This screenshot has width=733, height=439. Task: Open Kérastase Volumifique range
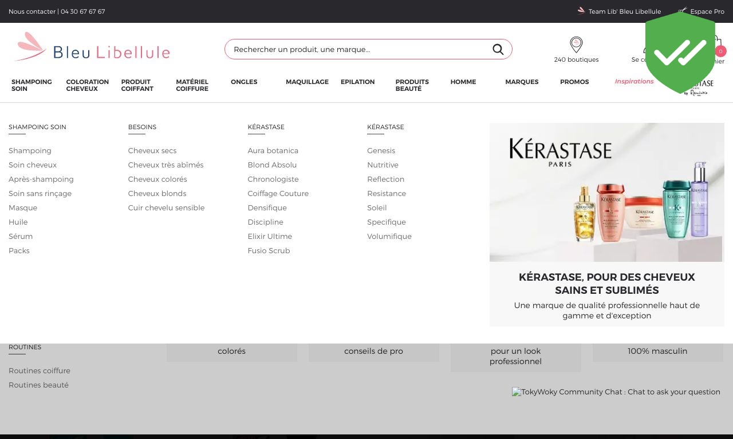click(x=389, y=236)
